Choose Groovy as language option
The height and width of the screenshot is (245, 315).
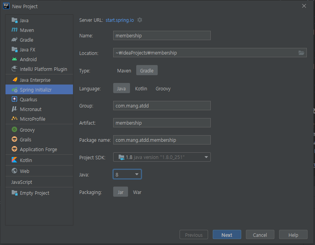[163, 88]
